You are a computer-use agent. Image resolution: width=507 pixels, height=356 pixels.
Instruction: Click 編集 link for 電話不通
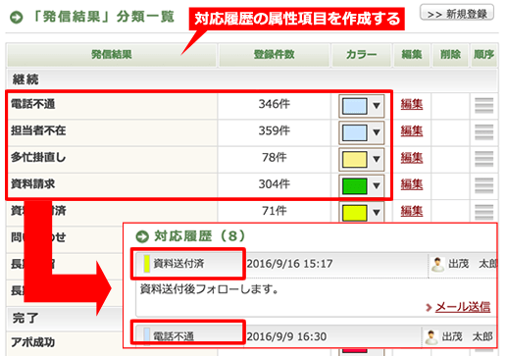coord(412,104)
